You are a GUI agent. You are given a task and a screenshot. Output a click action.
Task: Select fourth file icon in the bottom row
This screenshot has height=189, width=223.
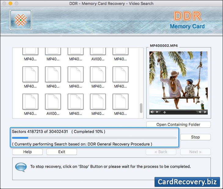98,102
